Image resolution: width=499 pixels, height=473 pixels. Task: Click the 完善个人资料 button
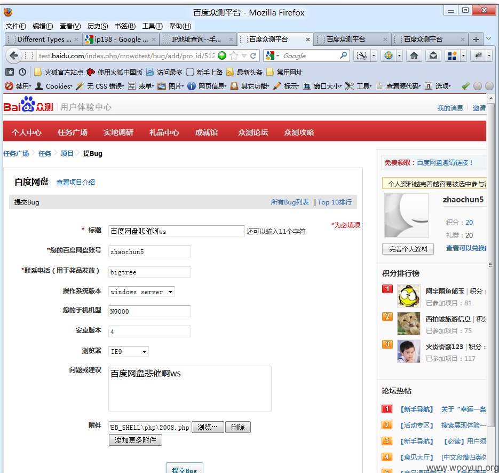pyautogui.click(x=408, y=249)
